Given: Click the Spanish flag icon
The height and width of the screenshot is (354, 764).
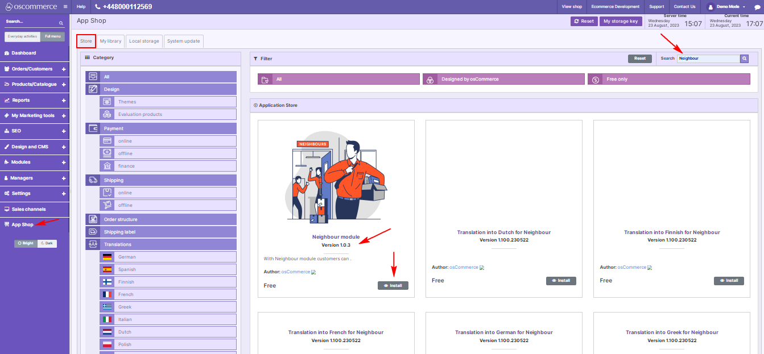Looking at the screenshot, I should tap(107, 269).
